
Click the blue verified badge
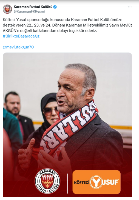click(x=55, y=7)
